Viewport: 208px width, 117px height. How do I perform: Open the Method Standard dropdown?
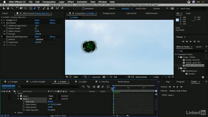pyautogui.click(x=45, y=40)
